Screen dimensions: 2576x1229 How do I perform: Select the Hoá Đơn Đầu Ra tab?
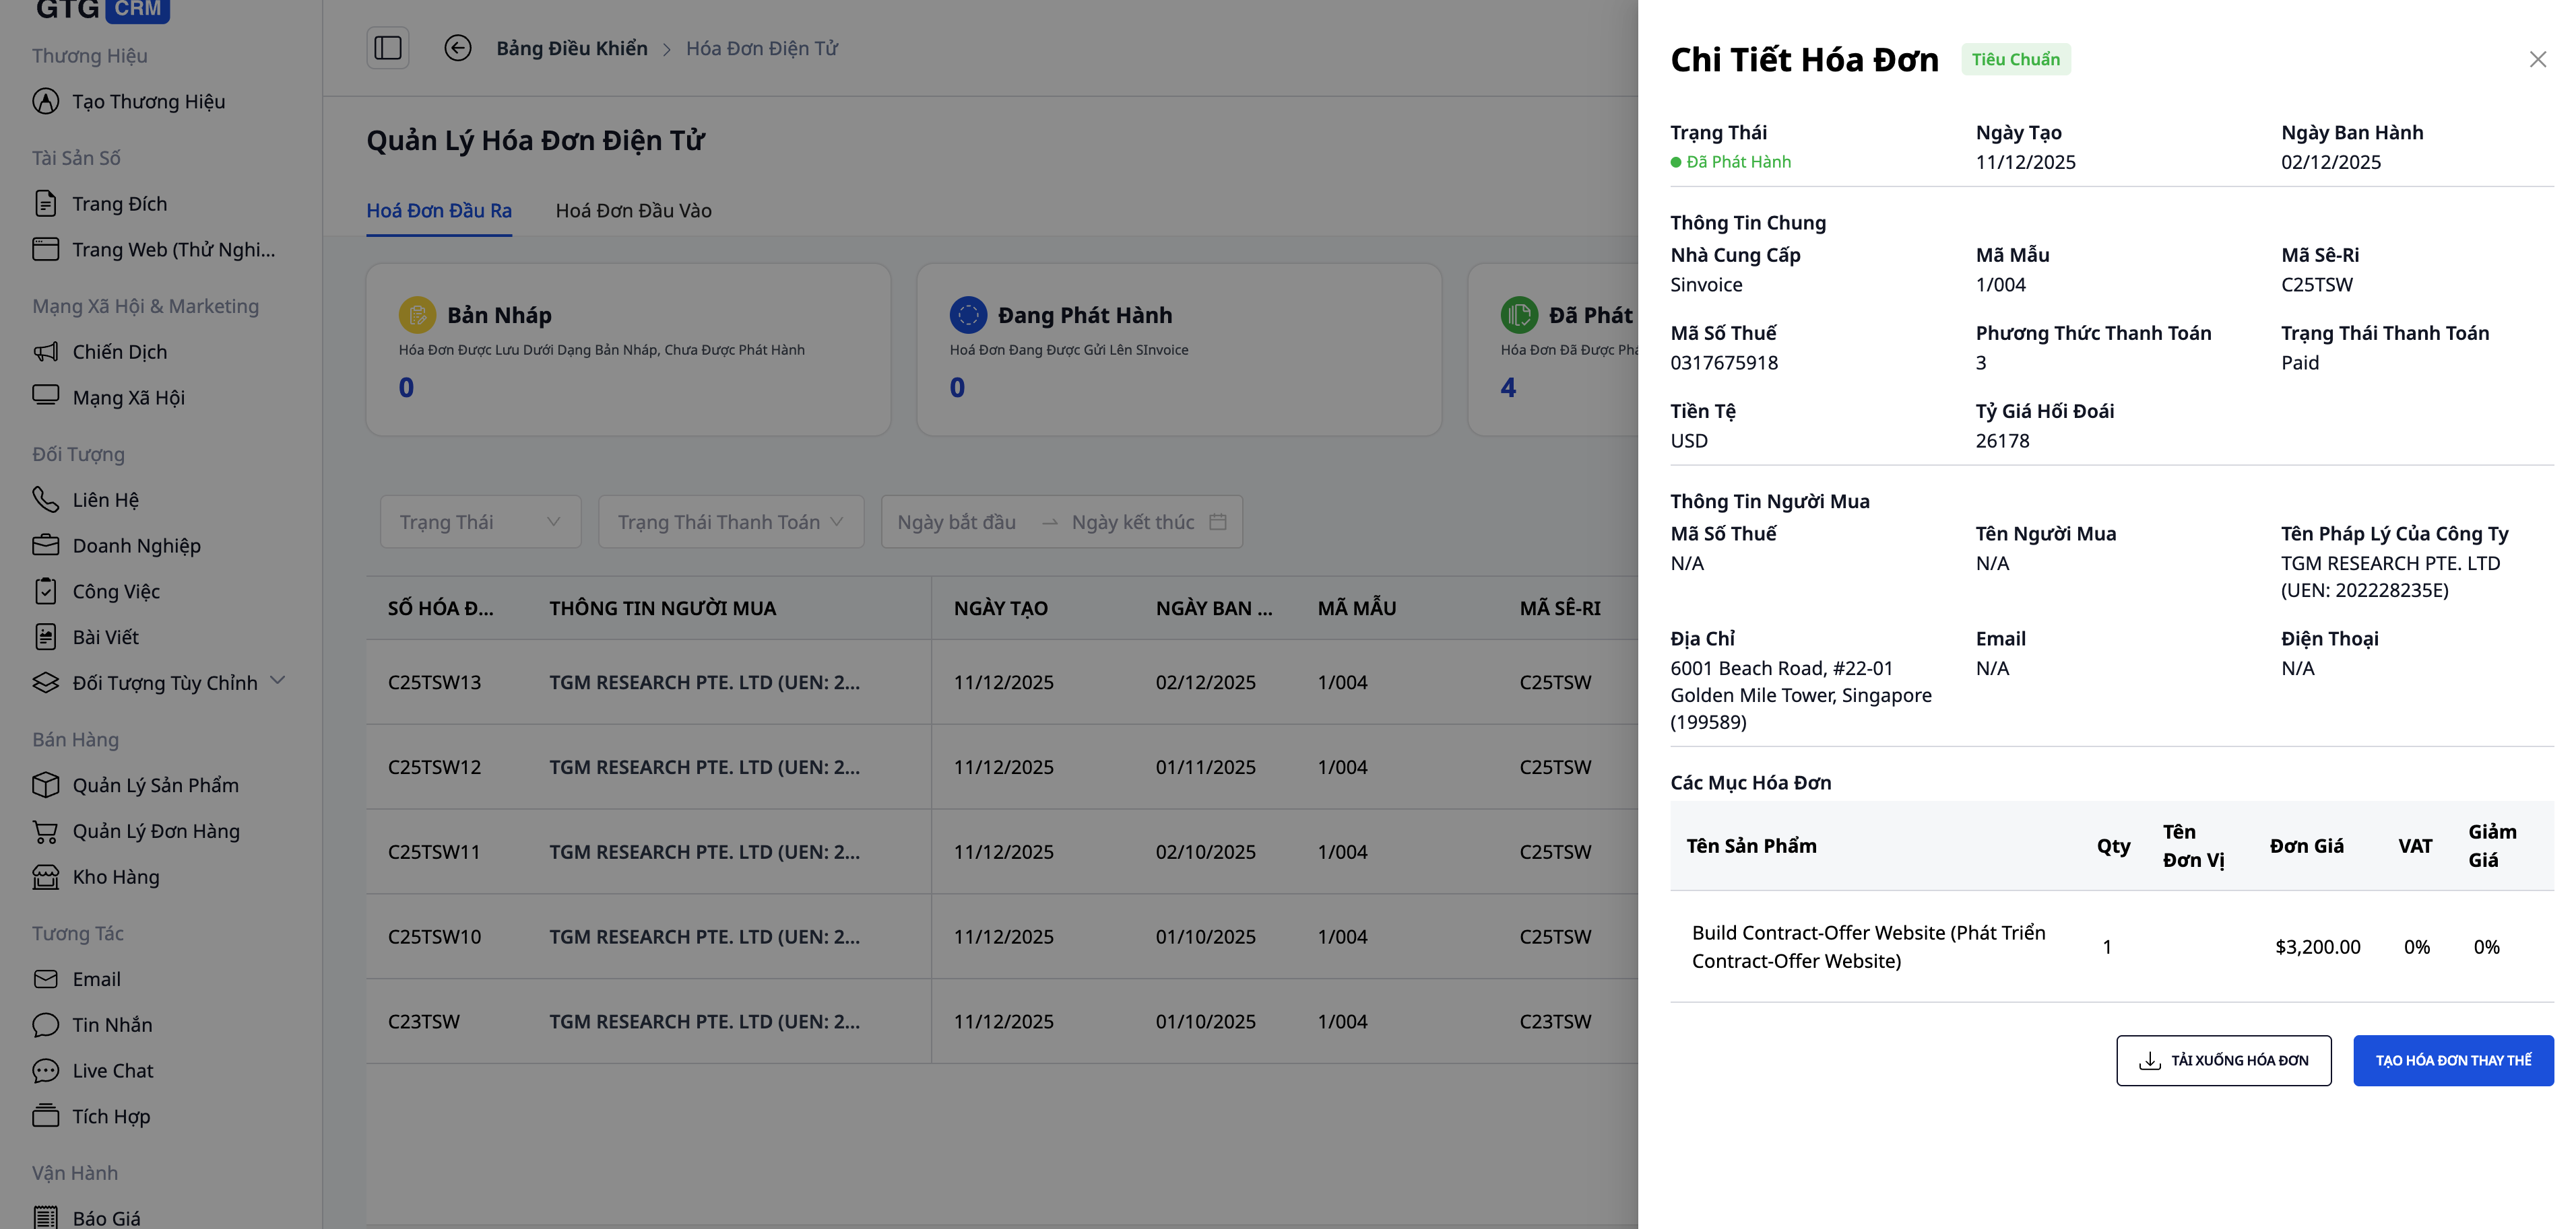coord(439,211)
